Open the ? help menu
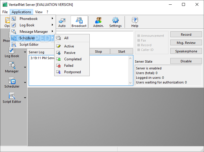The width and height of the screenshot is (204, 152). pyautogui.click(x=47, y=12)
